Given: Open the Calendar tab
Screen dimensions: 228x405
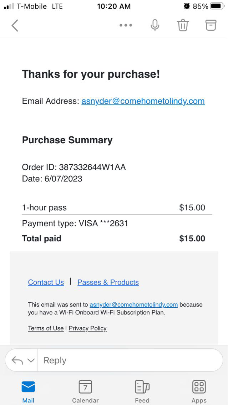Looking at the screenshot, I should point(85,391).
